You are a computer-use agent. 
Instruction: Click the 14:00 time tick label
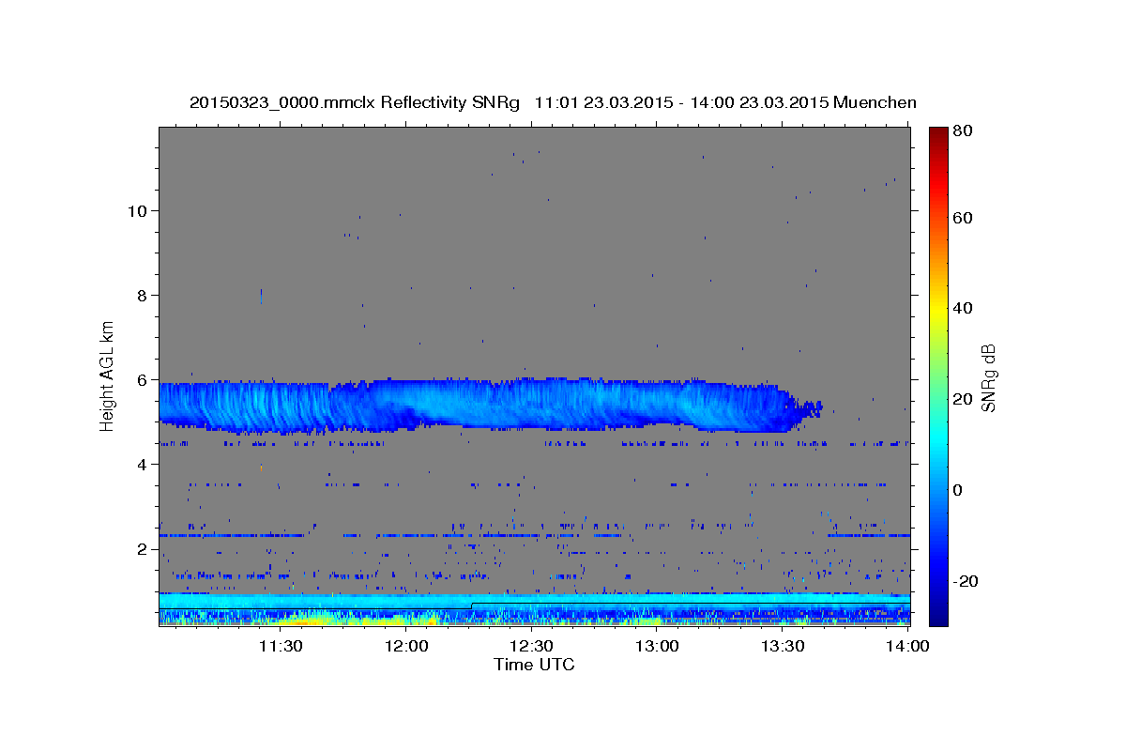(x=907, y=646)
